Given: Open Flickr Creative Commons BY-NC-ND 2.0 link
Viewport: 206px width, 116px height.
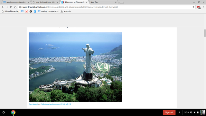Looking at the screenshot, I should click(x=56, y=104).
